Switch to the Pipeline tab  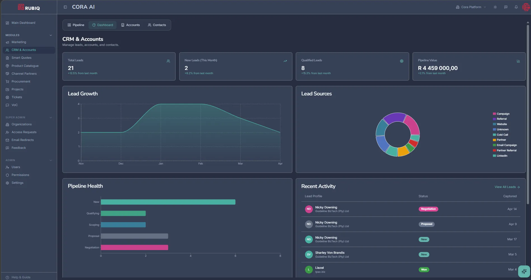pyautogui.click(x=76, y=25)
